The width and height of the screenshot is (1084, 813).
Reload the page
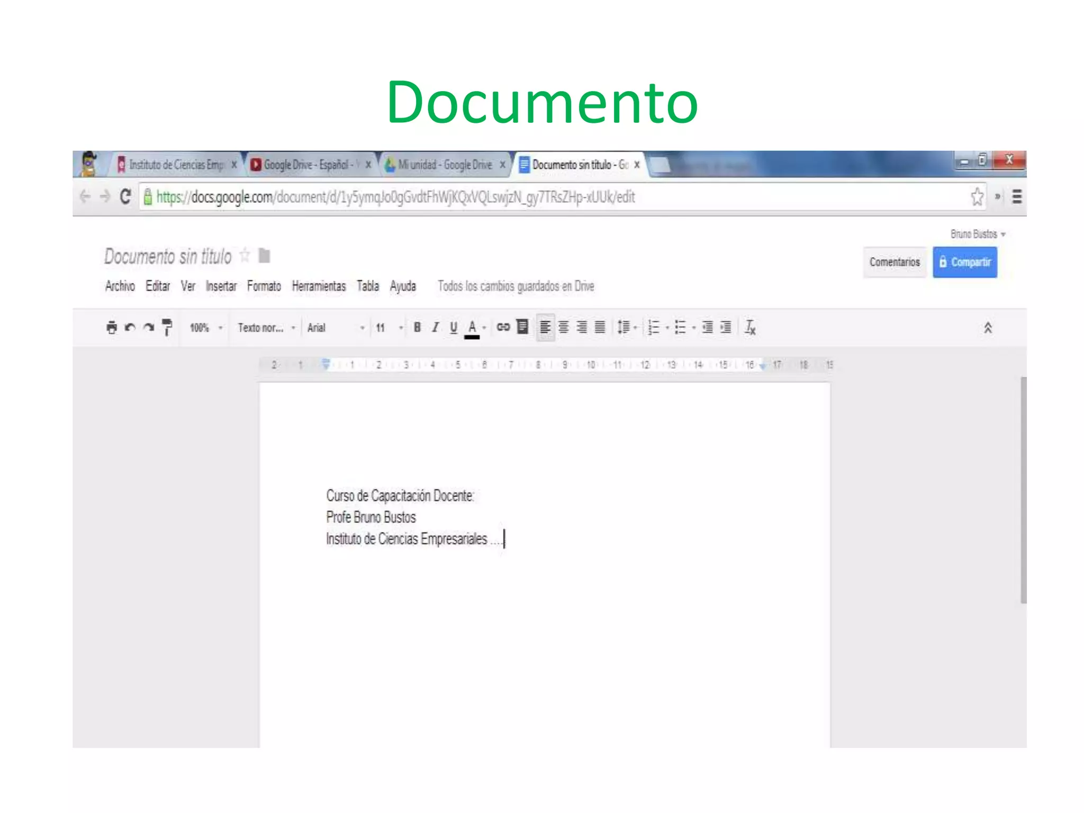125,197
